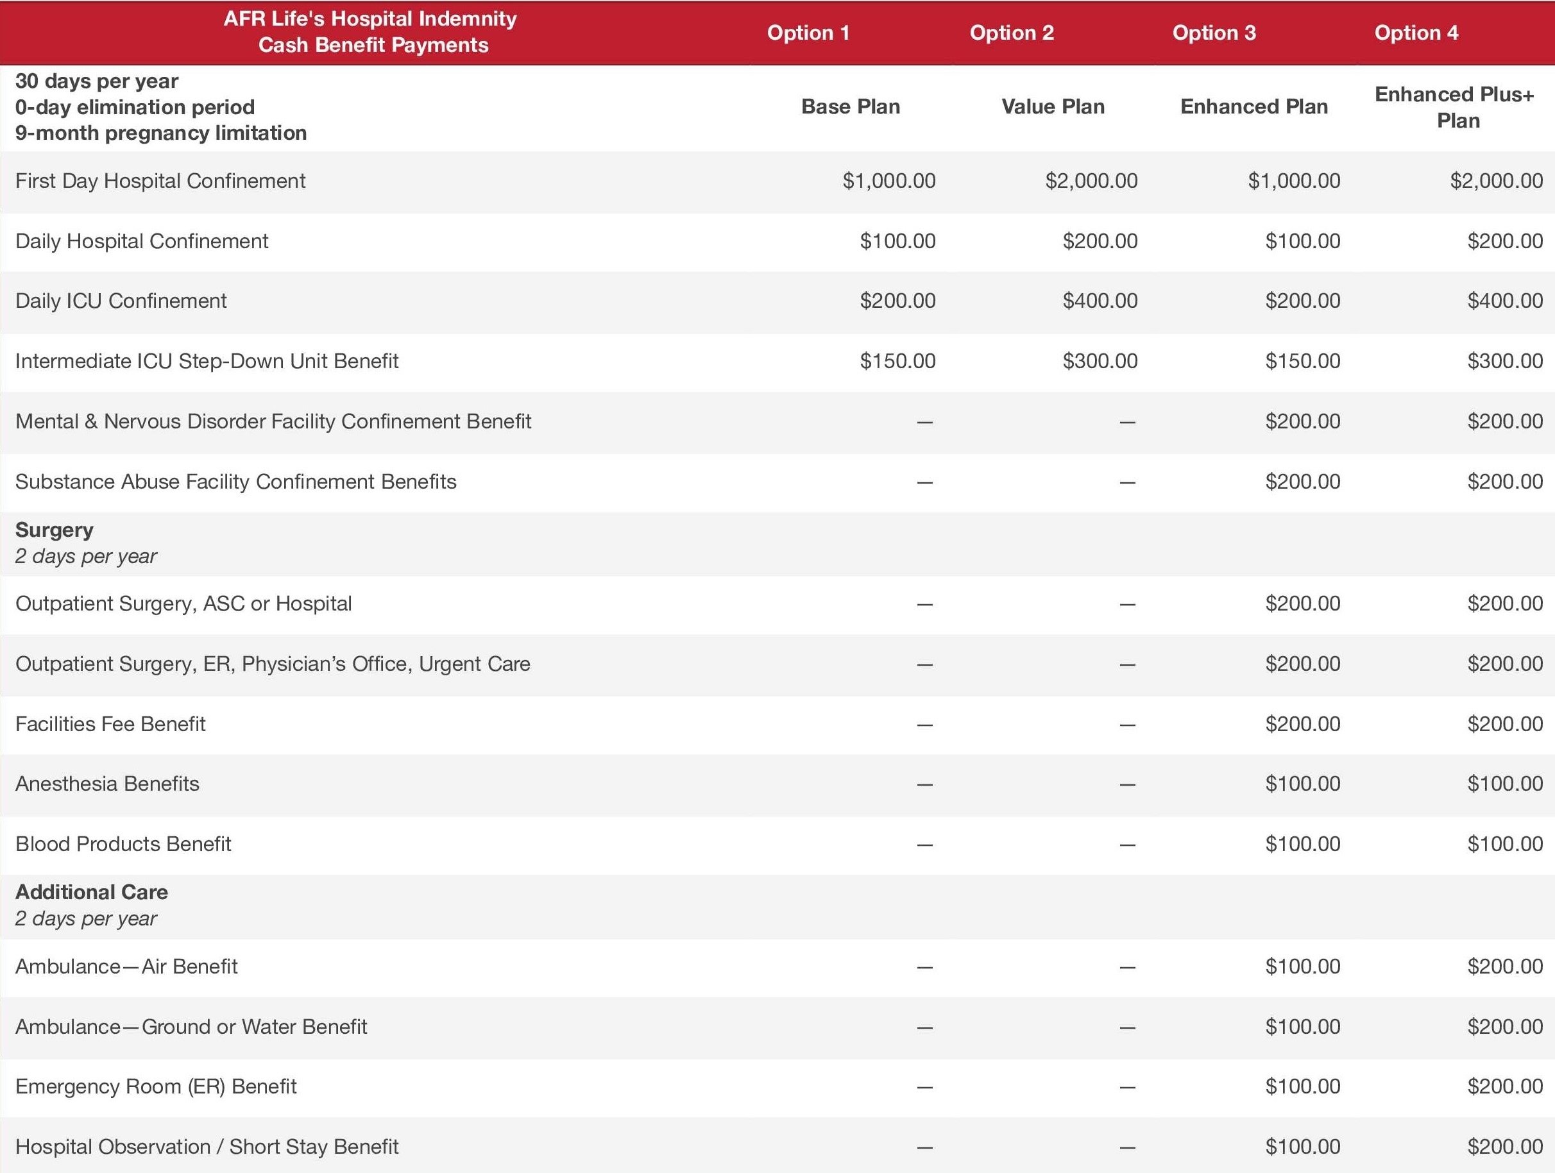Select Substance Abuse Facility Confinement Benefits label
Image resolution: width=1555 pixels, height=1173 pixels.
click(x=236, y=482)
